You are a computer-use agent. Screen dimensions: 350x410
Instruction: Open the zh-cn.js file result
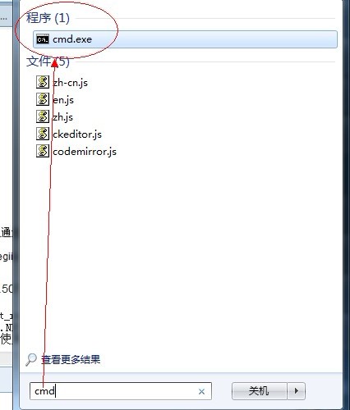(x=70, y=82)
